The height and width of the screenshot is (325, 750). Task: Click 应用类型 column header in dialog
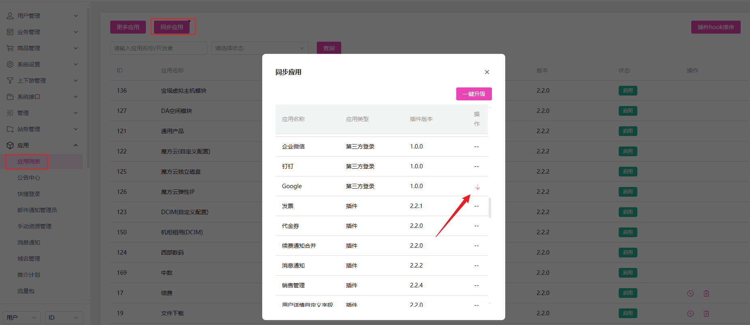click(x=357, y=119)
